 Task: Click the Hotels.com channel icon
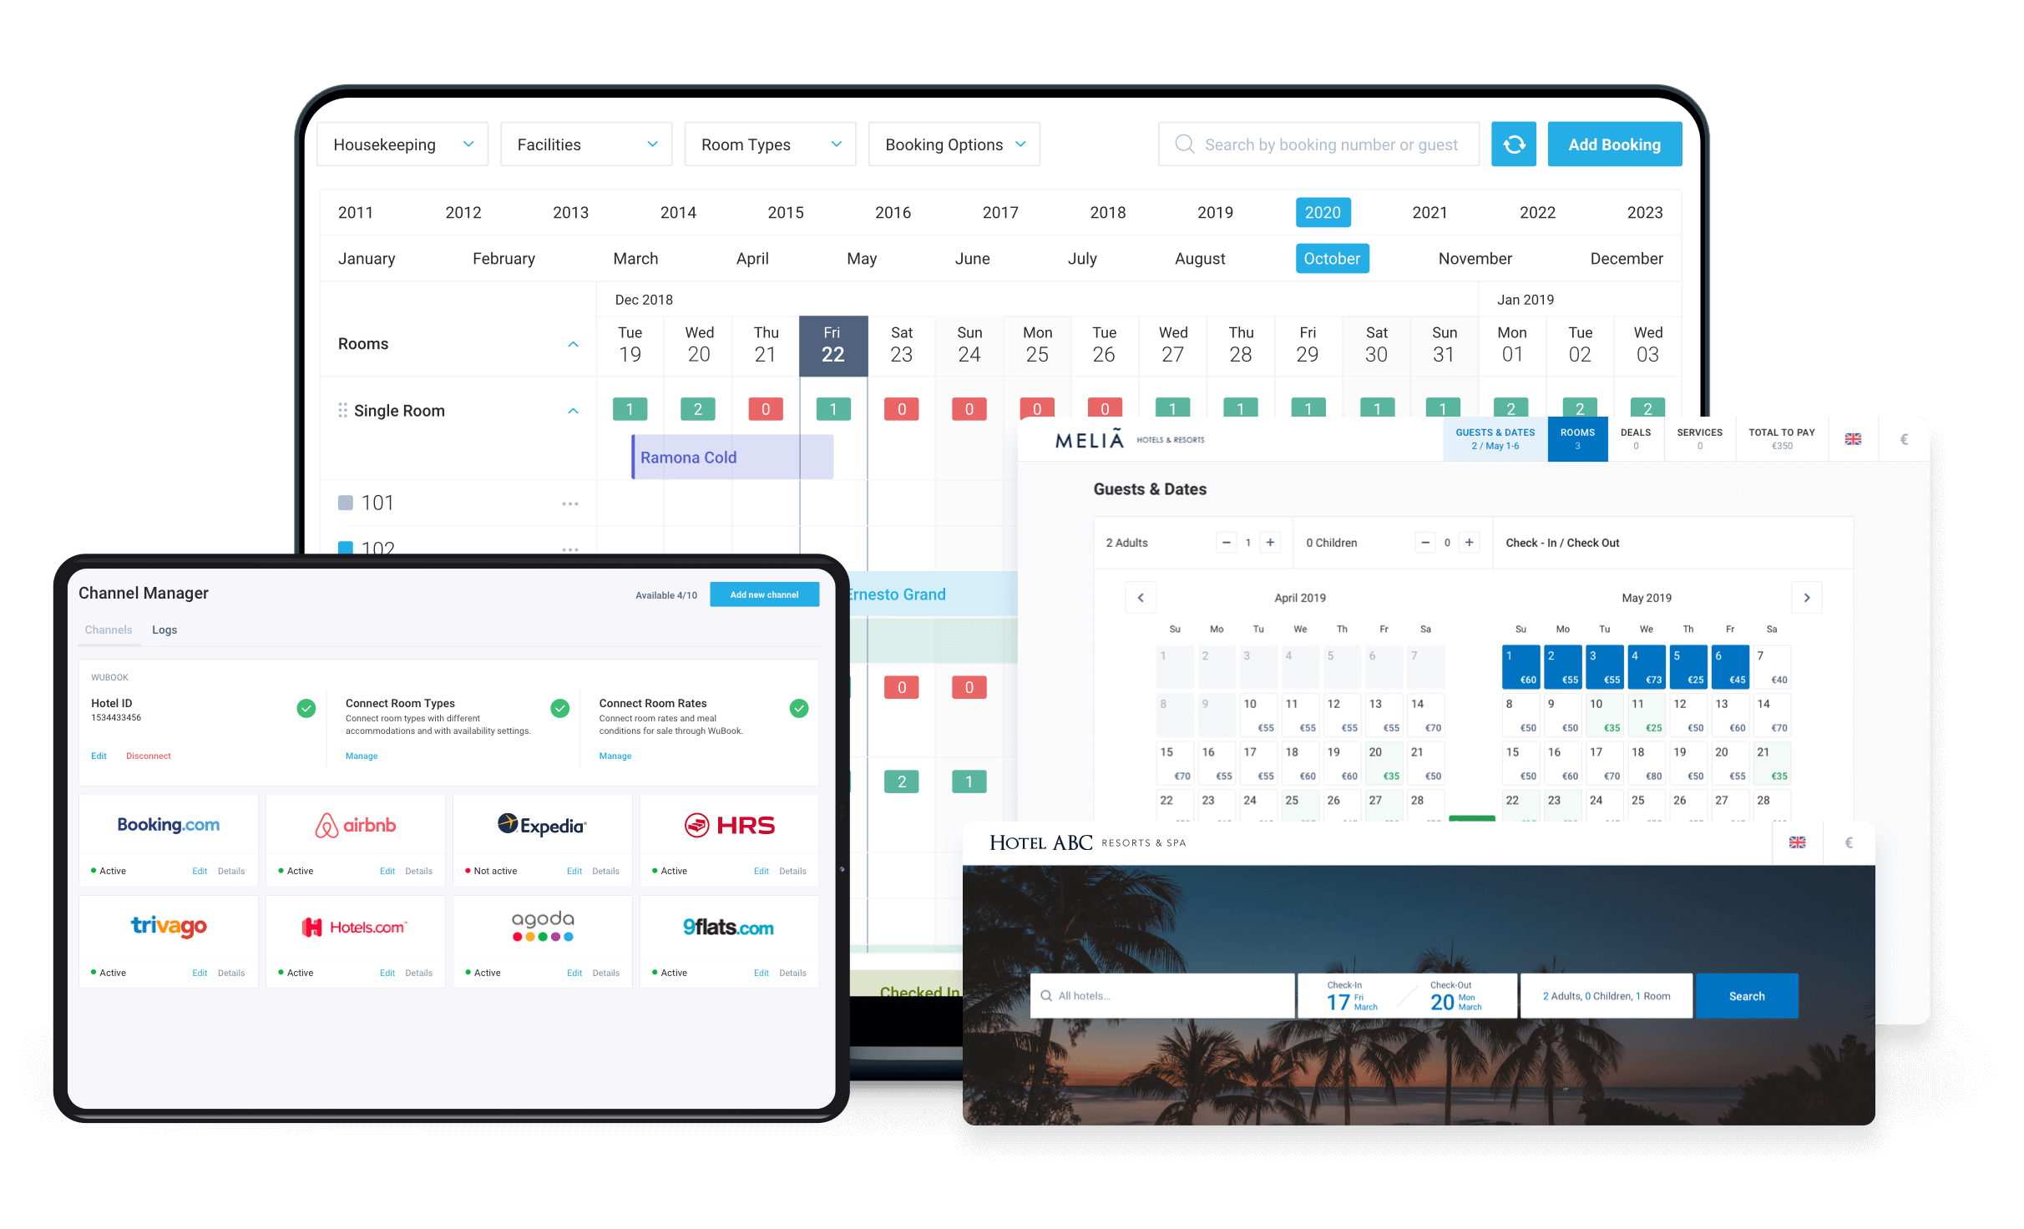[352, 925]
